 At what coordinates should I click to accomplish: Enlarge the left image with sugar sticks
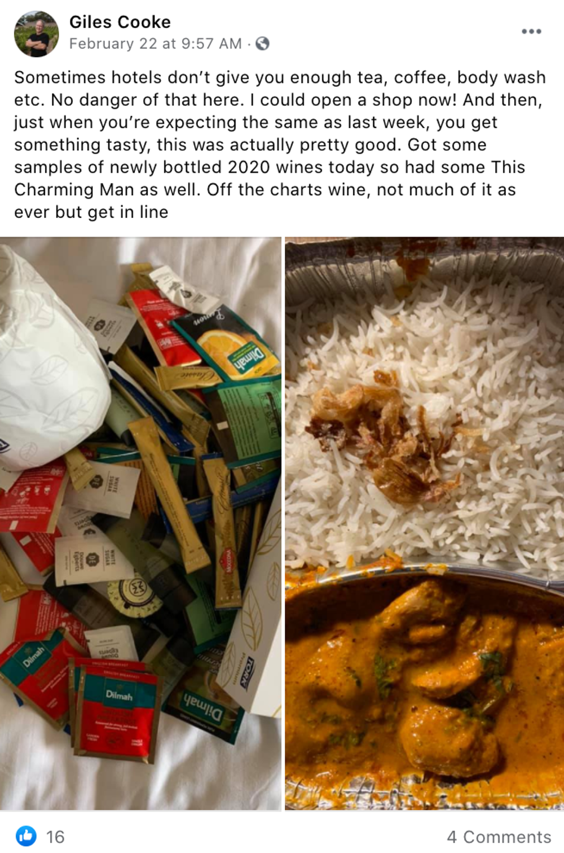click(x=140, y=524)
